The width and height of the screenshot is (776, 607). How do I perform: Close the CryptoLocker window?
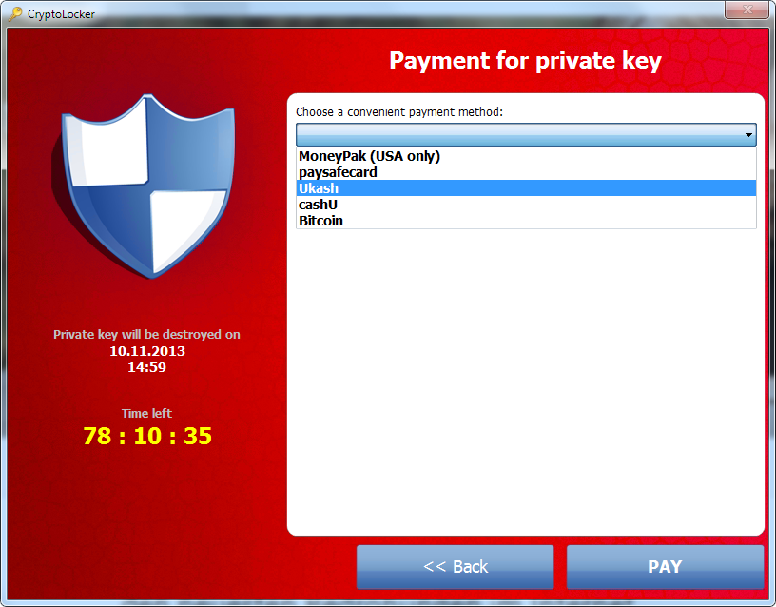pos(747,10)
